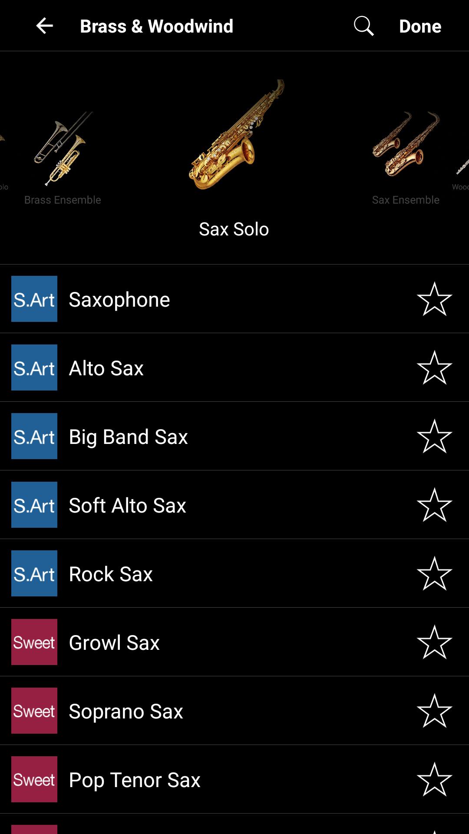Image resolution: width=469 pixels, height=834 pixels.
Task: Click the S.Art badge beside Rock Sax
Action: click(x=34, y=573)
